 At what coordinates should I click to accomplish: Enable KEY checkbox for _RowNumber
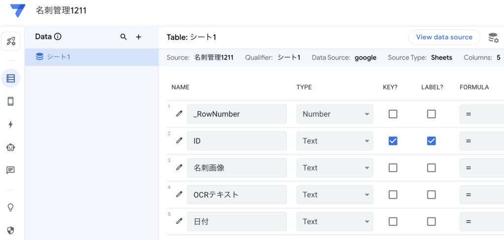tap(393, 114)
